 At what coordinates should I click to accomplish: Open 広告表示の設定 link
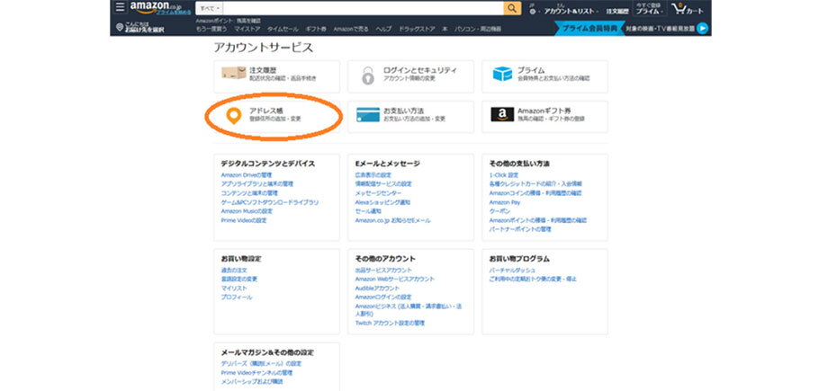pos(373,175)
